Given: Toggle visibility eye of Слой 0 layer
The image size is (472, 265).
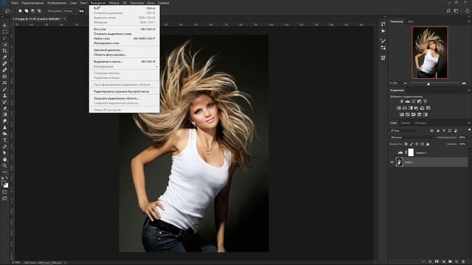Looking at the screenshot, I should pos(392,162).
